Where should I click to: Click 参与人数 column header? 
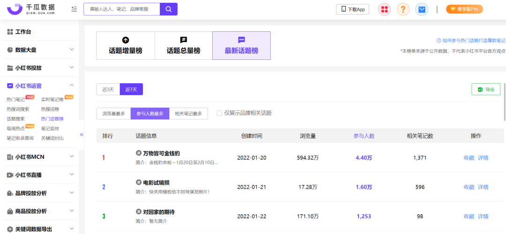pos(364,136)
